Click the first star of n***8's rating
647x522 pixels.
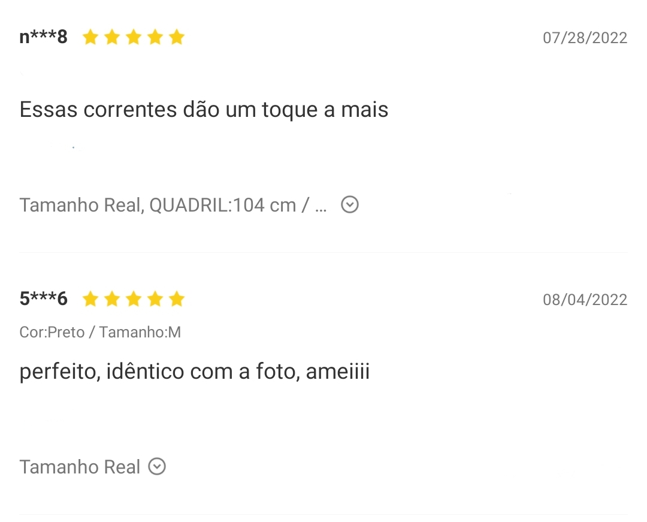(x=90, y=37)
